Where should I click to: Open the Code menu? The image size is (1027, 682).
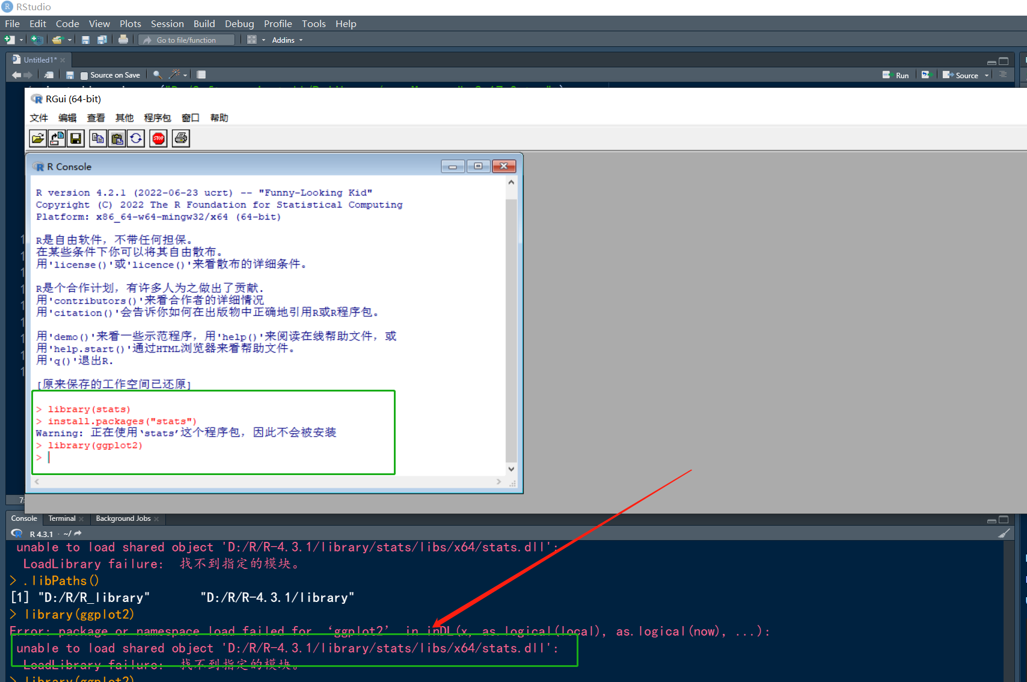tap(67, 23)
